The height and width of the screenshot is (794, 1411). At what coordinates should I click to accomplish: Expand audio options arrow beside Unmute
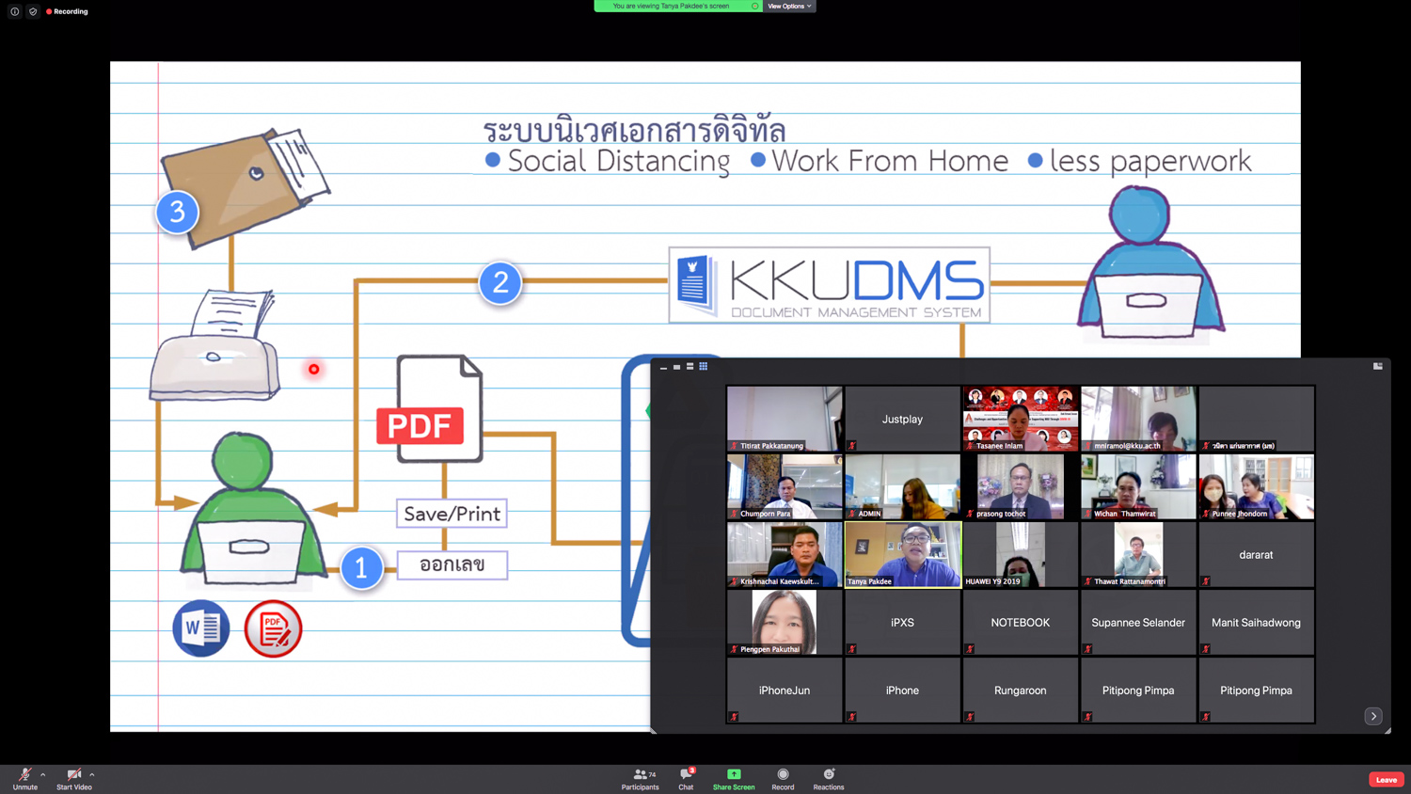42,775
